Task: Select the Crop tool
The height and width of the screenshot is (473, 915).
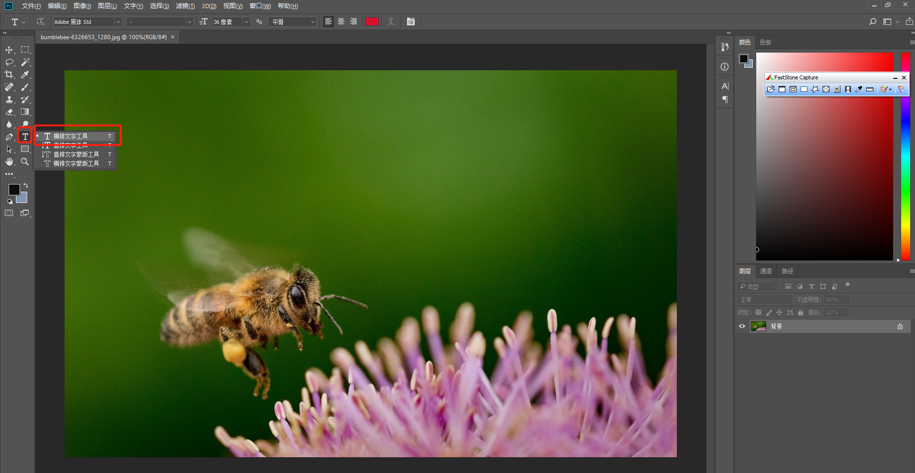Action: [x=9, y=75]
